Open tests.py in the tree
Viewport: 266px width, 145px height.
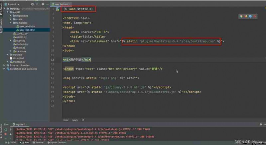(19, 48)
